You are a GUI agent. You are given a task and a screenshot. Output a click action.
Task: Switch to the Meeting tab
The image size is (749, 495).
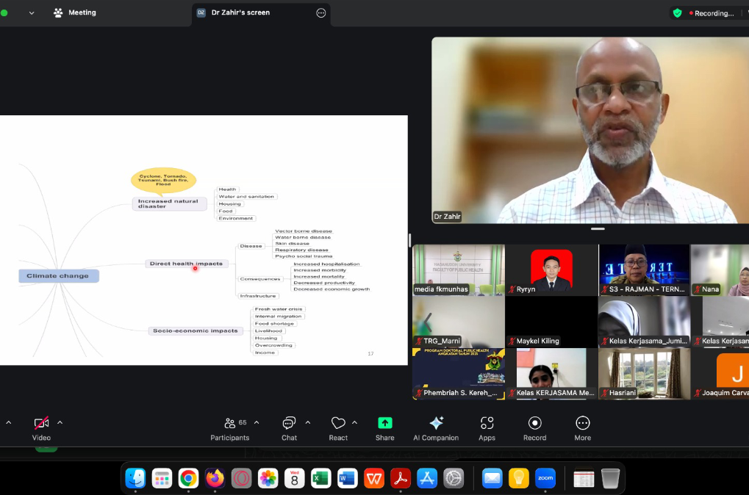[75, 12]
